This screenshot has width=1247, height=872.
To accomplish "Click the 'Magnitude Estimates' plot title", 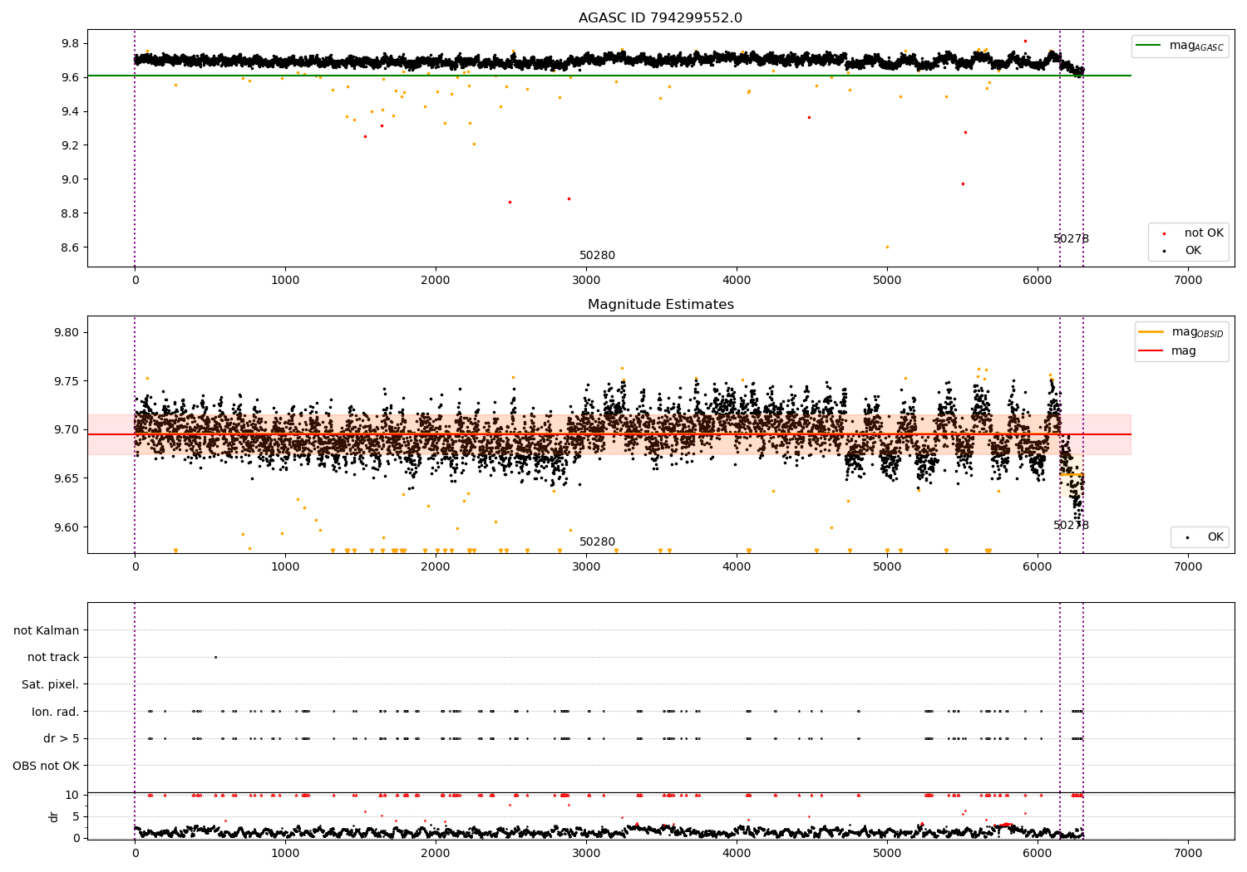I will 660,305.
